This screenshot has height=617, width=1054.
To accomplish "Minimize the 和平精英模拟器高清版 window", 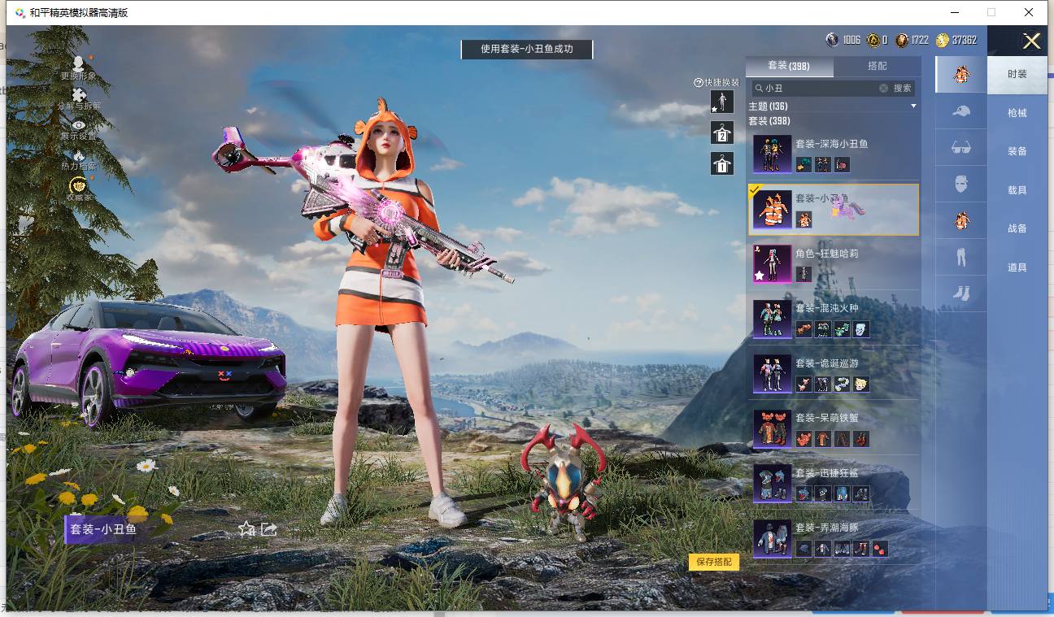I will pyautogui.click(x=955, y=12).
